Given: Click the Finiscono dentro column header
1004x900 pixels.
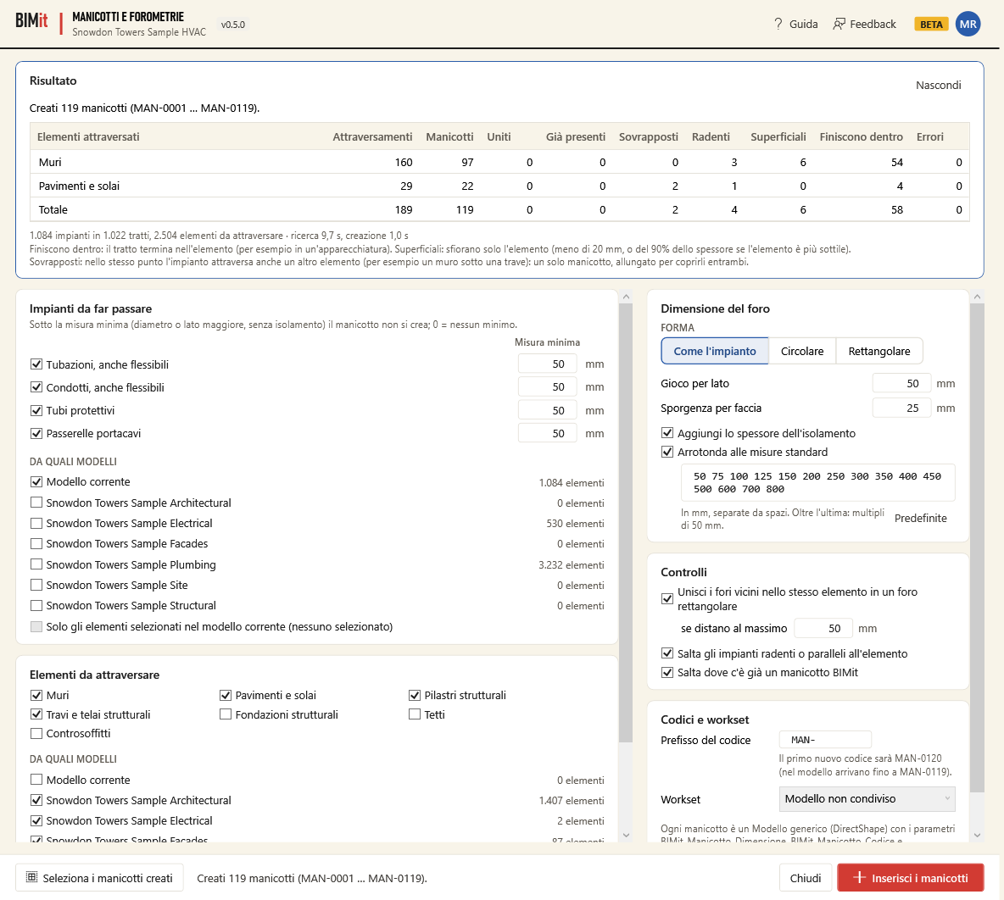Looking at the screenshot, I should pos(862,137).
